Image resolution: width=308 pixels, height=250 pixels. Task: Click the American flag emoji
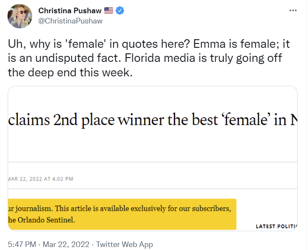click(x=109, y=10)
